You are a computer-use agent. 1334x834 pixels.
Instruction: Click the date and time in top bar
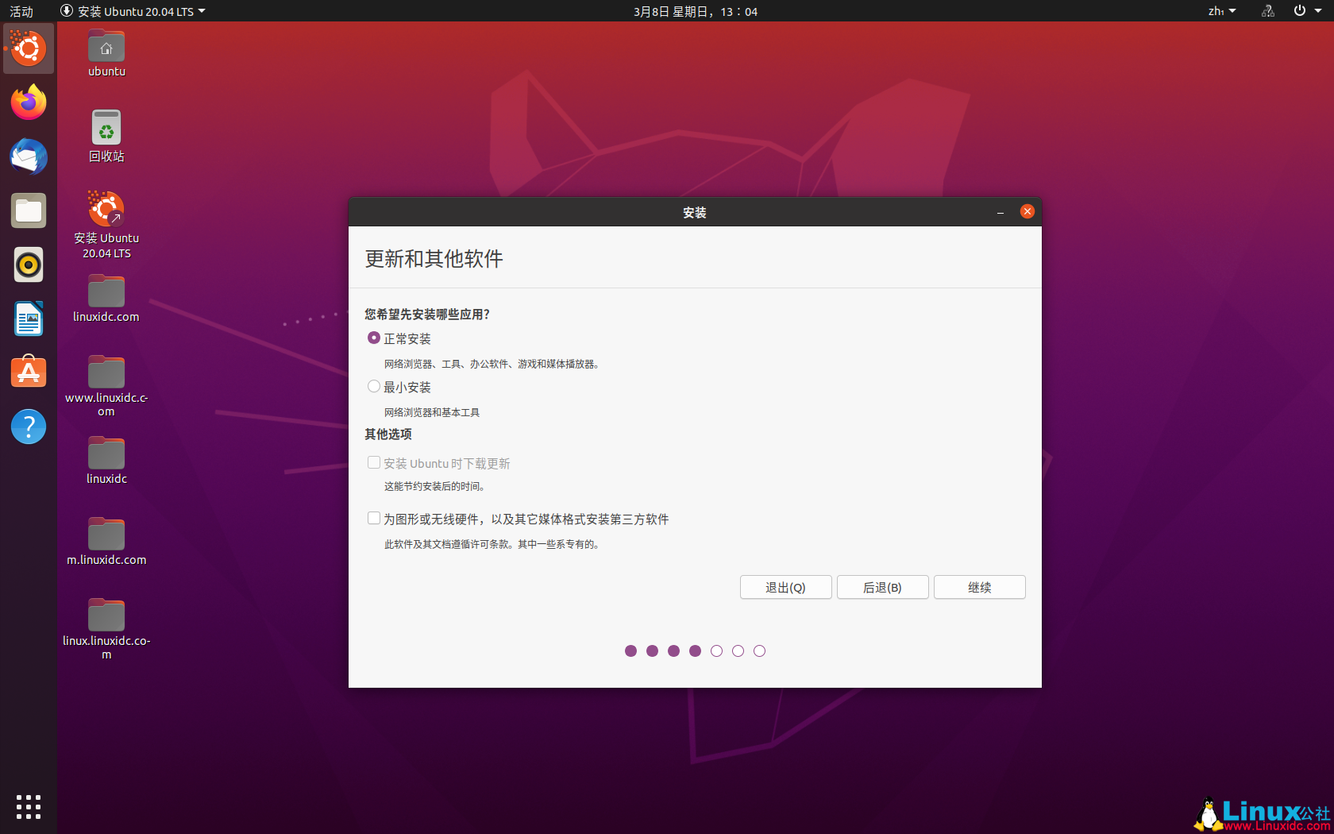(695, 11)
